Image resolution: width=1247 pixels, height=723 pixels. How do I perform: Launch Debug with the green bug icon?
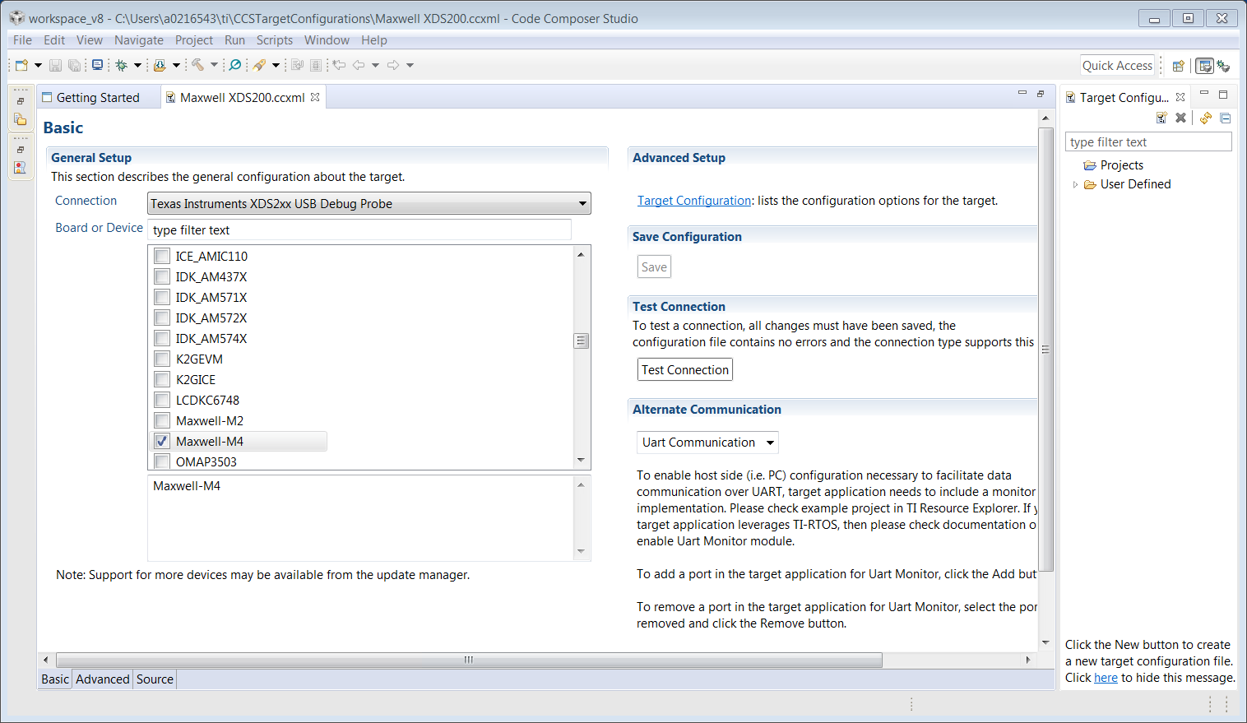(122, 65)
